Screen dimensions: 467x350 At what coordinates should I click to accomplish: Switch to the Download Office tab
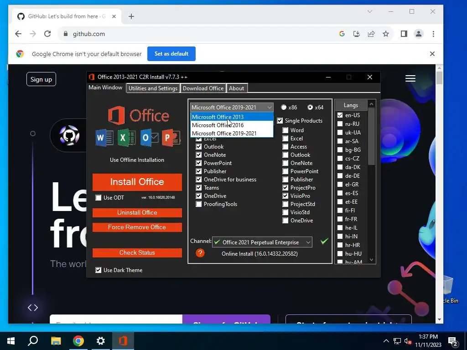click(x=203, y=88)
